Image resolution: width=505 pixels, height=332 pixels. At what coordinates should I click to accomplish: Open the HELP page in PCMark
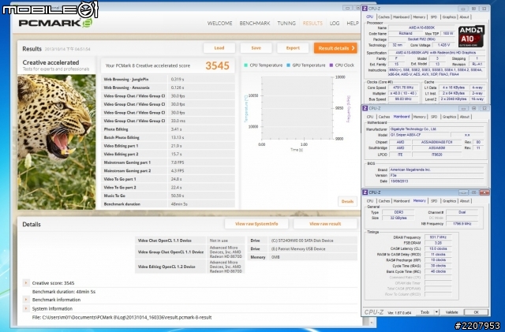pos(353,23)
